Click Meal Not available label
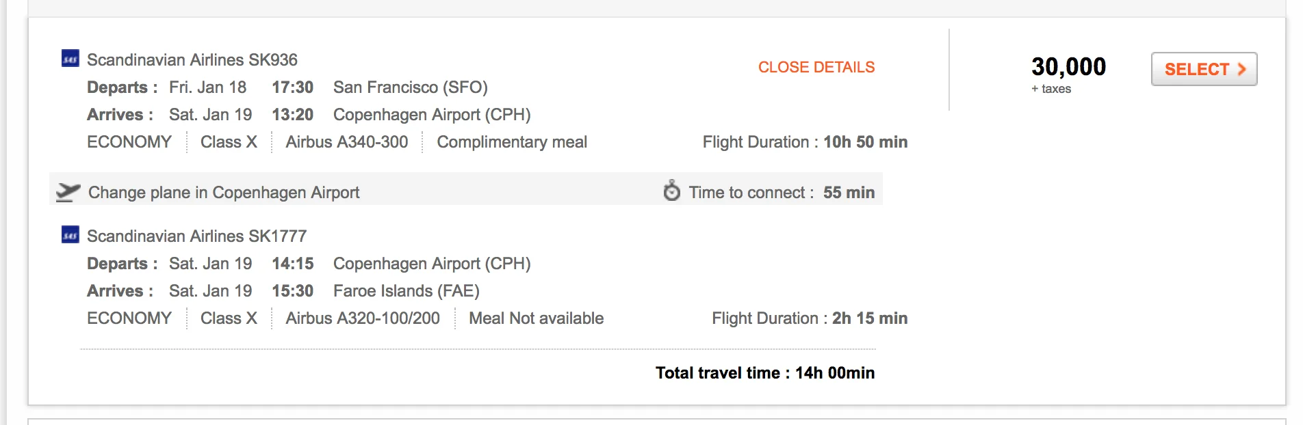Viewport: 1303px width, 425px height. pyautogui.click(x=537, y=318)
